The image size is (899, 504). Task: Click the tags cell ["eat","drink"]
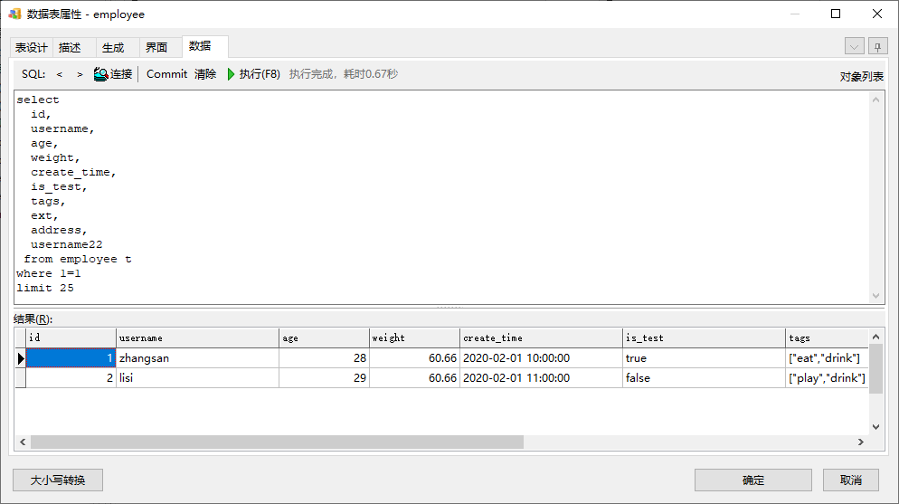827,358
